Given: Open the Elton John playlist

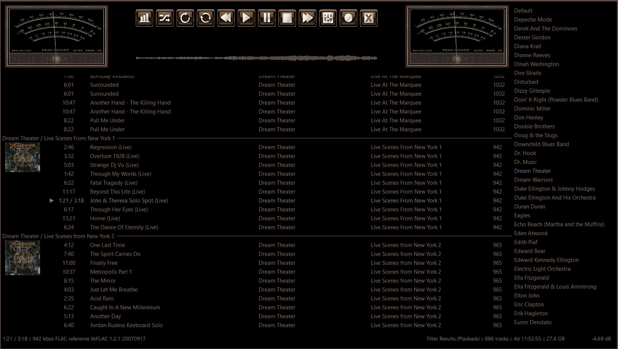Looking at the screenshot, I should (x=527, y=296).
